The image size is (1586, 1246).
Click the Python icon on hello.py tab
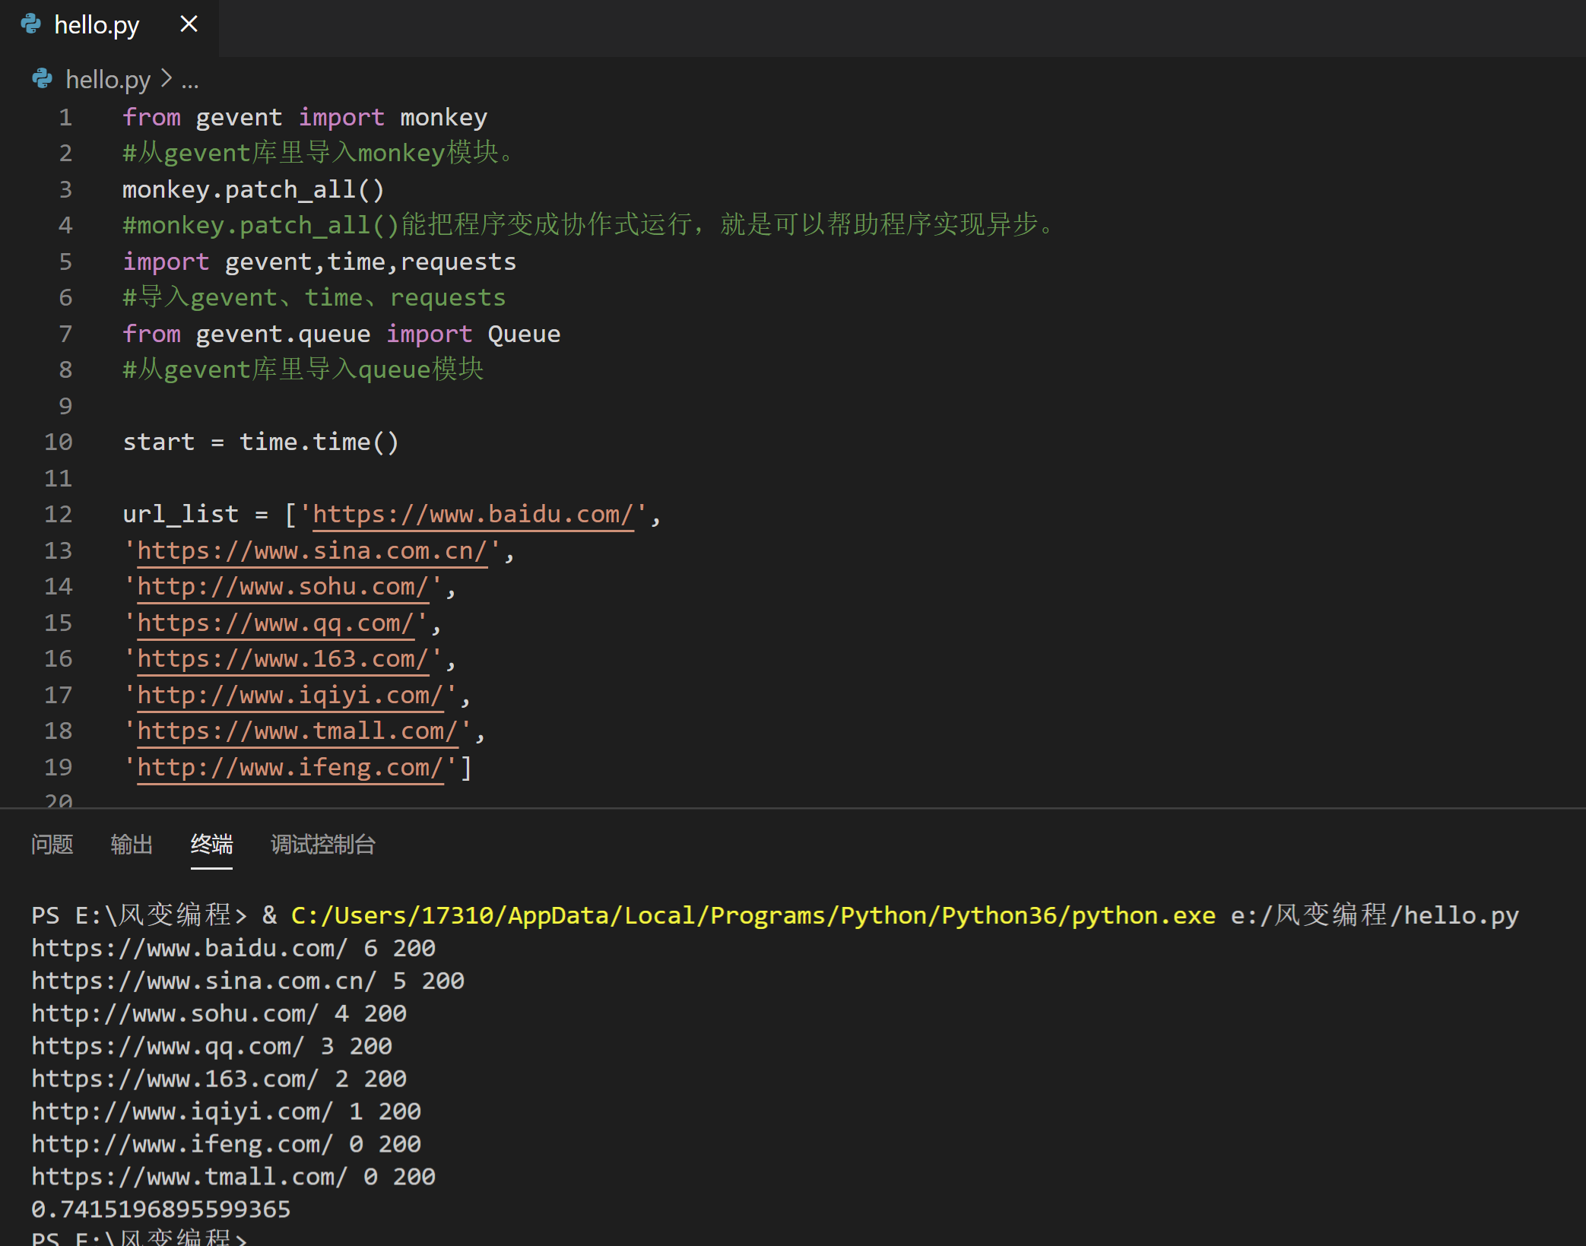[x=31, y=24]
